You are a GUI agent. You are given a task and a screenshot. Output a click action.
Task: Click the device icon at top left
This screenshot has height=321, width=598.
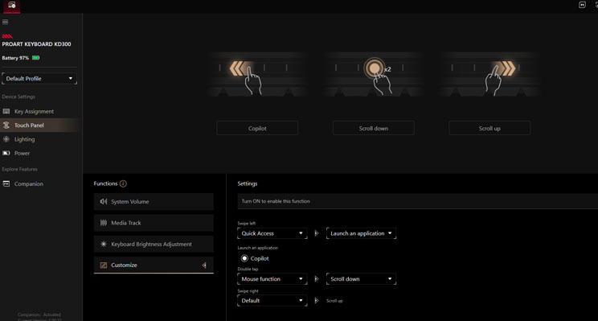point(12,6)
